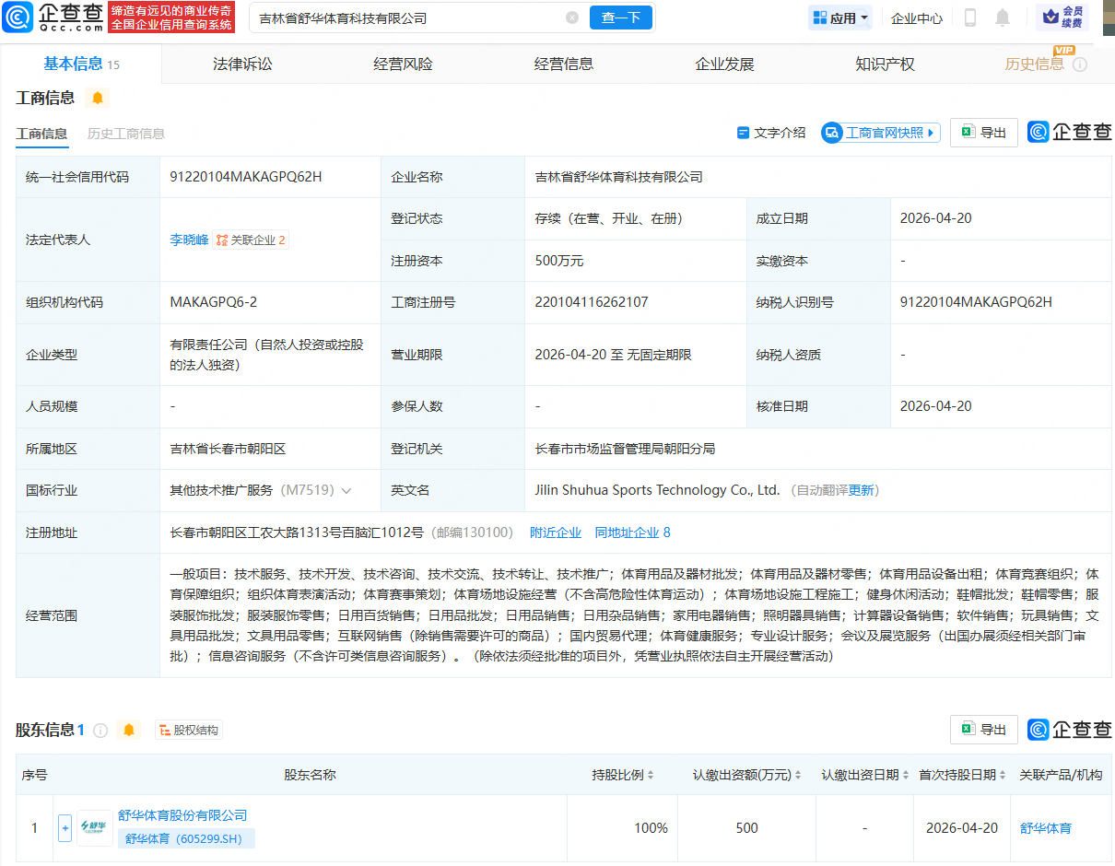Click the bell icon next to 股东信息

coord(129,730)
